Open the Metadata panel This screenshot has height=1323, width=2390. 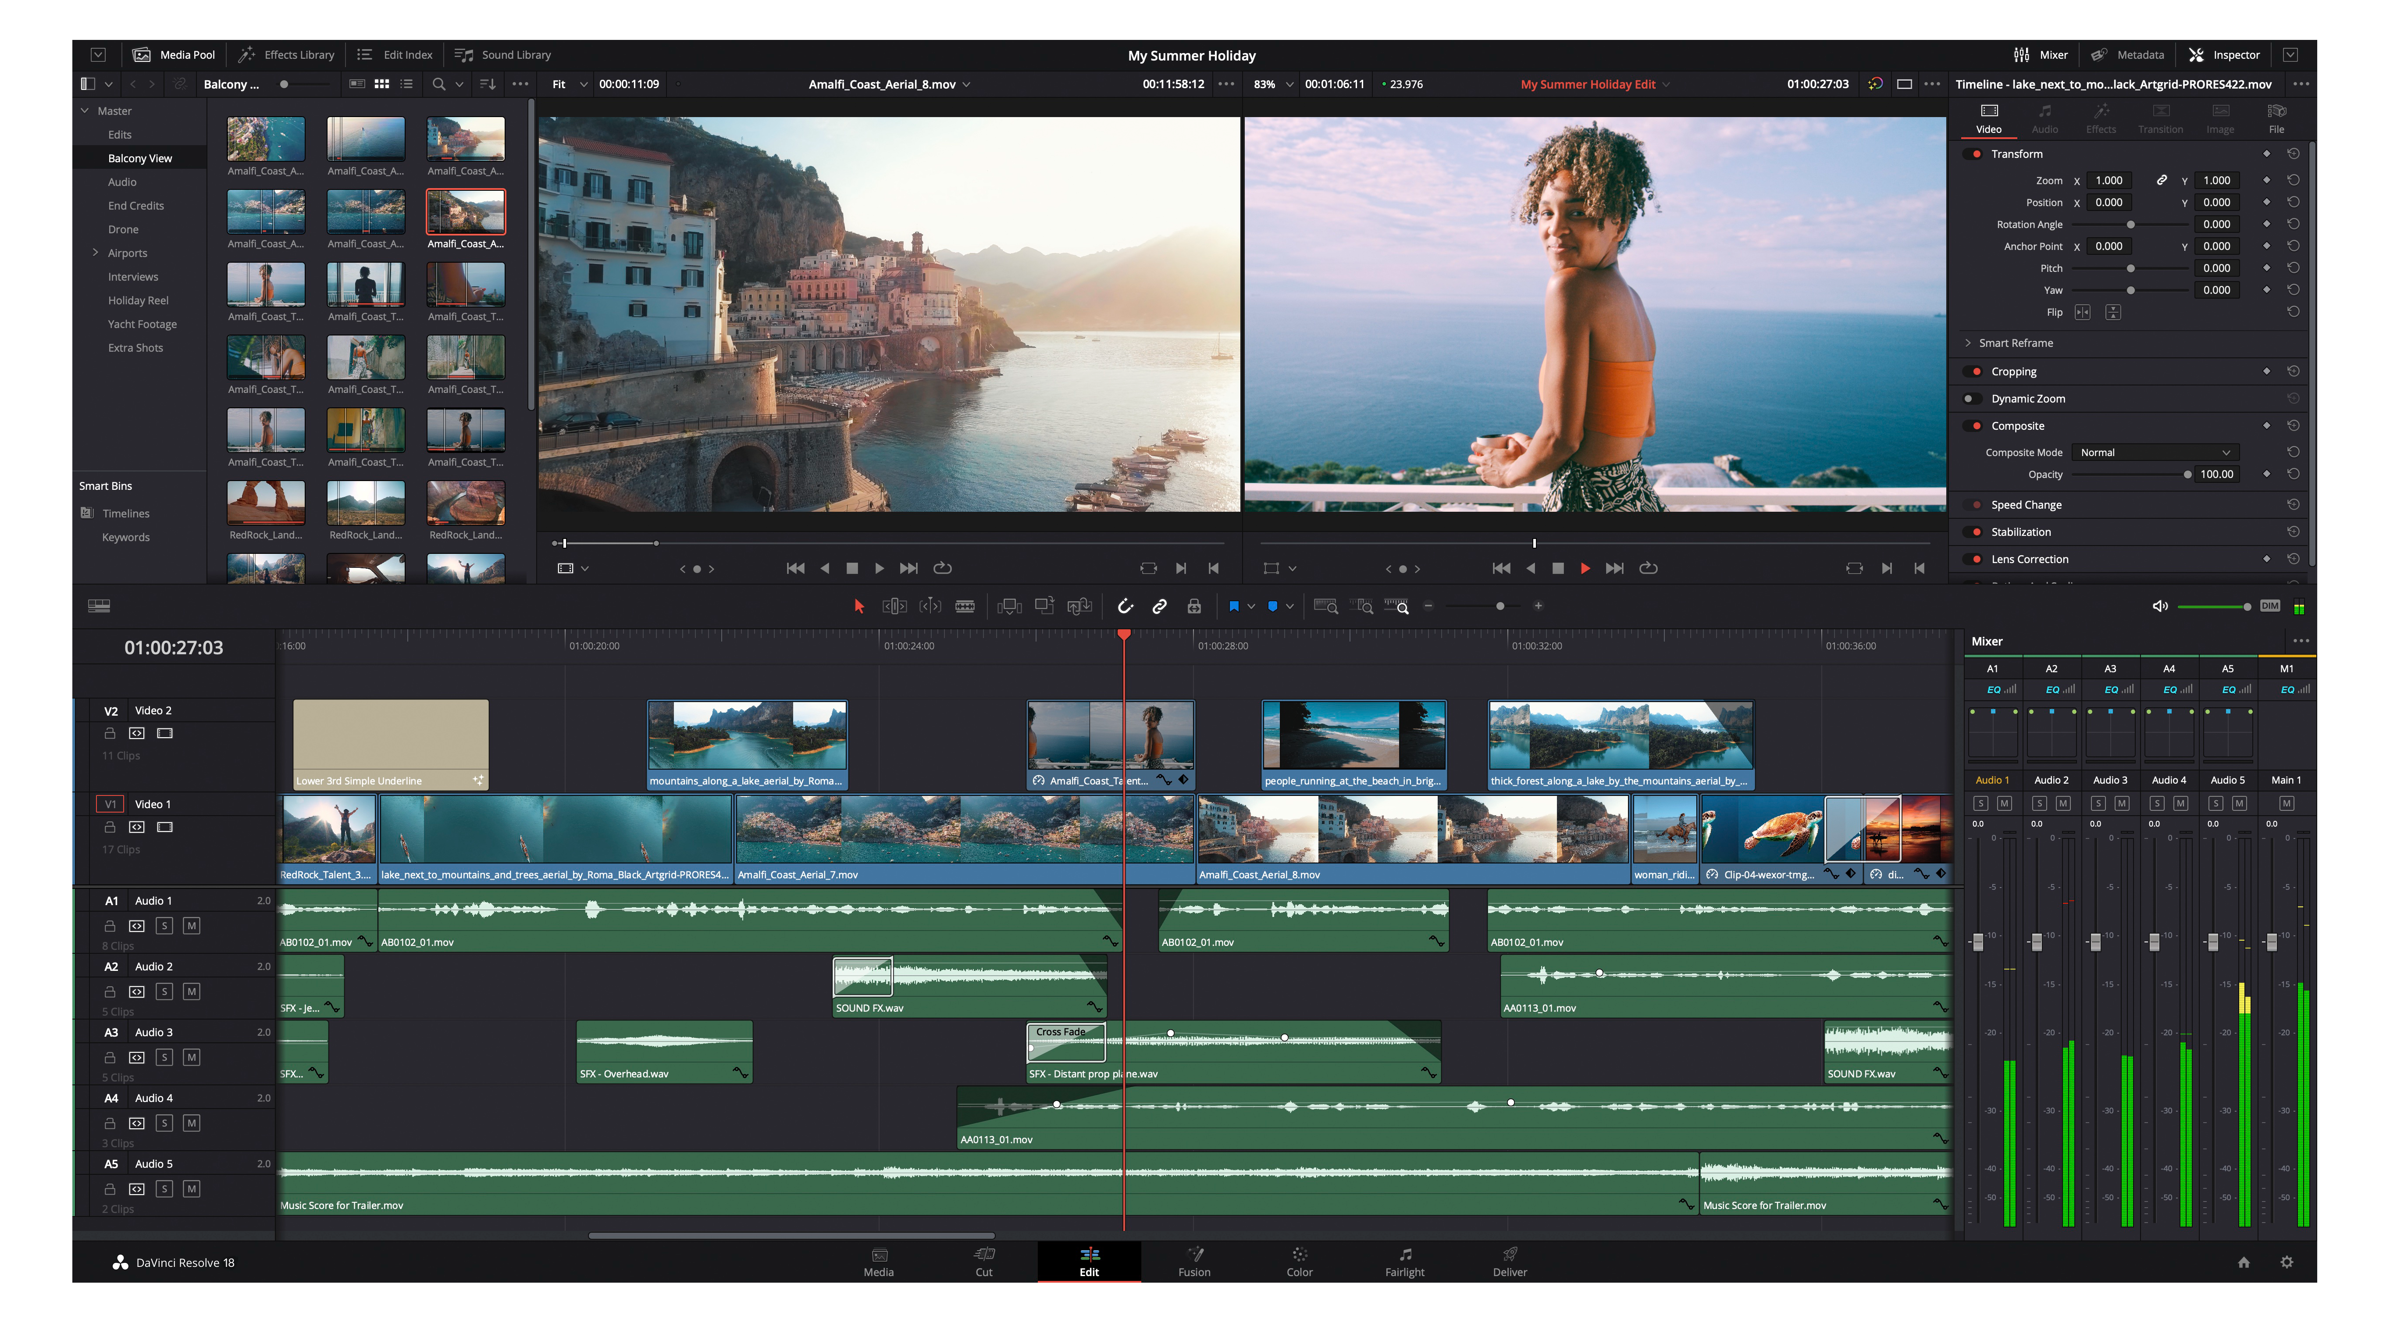pos(2128,55)
